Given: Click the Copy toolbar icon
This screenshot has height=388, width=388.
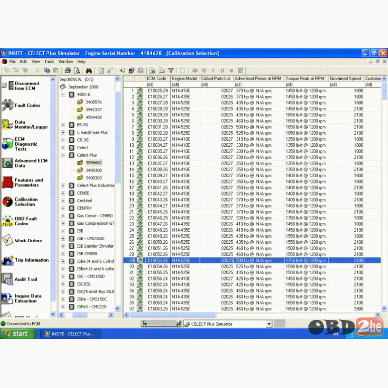Looking at the screenshot, I should pos(47,71).
